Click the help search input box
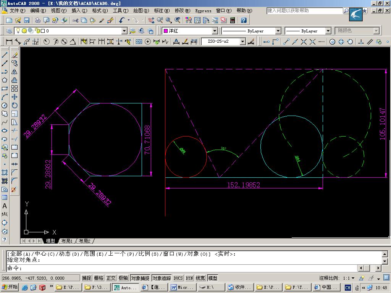The height and width of the screenshot is (293, 391). coord(304,11)
